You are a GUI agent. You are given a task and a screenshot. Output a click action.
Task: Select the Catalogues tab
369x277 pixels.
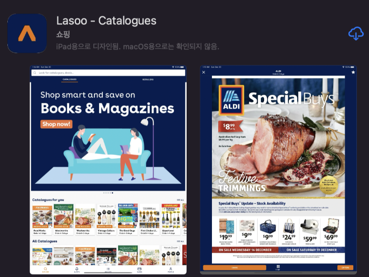click(70, 80)
